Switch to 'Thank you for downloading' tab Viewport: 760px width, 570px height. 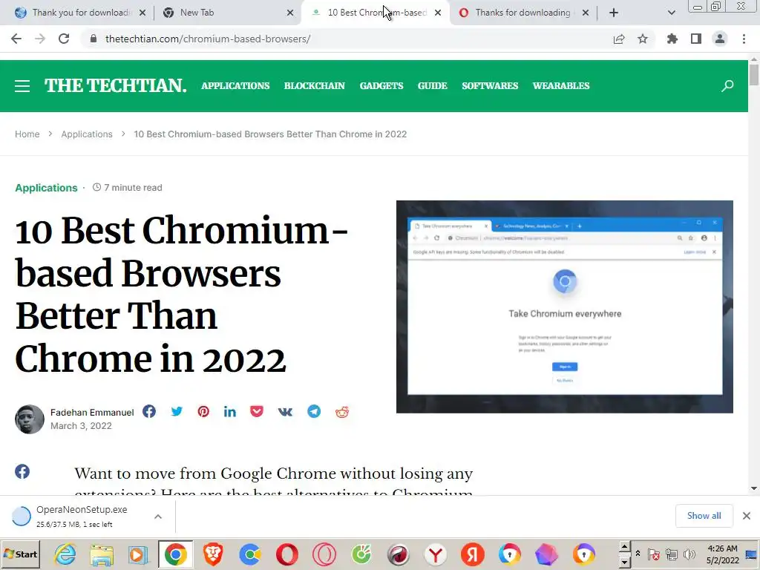(x=80, y=13)
